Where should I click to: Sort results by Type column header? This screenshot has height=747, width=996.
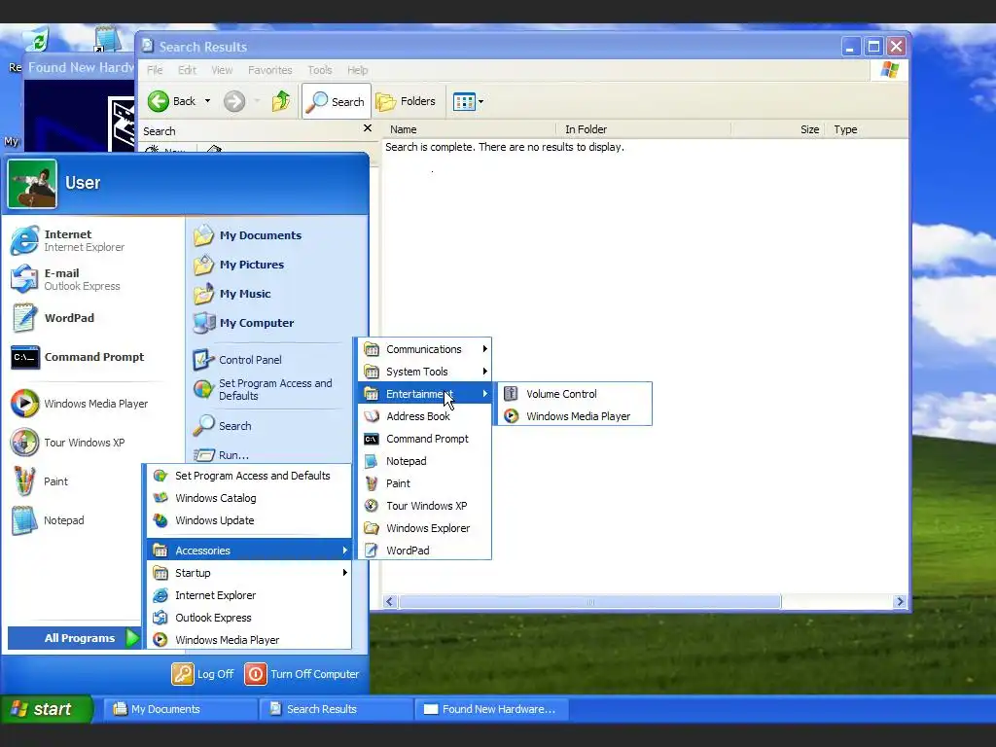[867, 129]
